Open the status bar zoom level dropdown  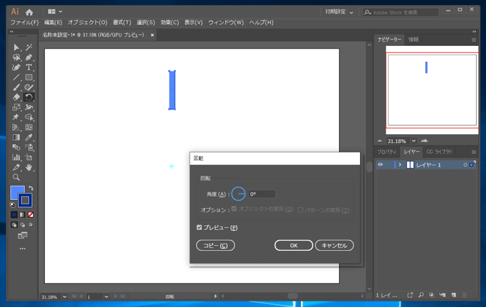(x=65, y=297)
